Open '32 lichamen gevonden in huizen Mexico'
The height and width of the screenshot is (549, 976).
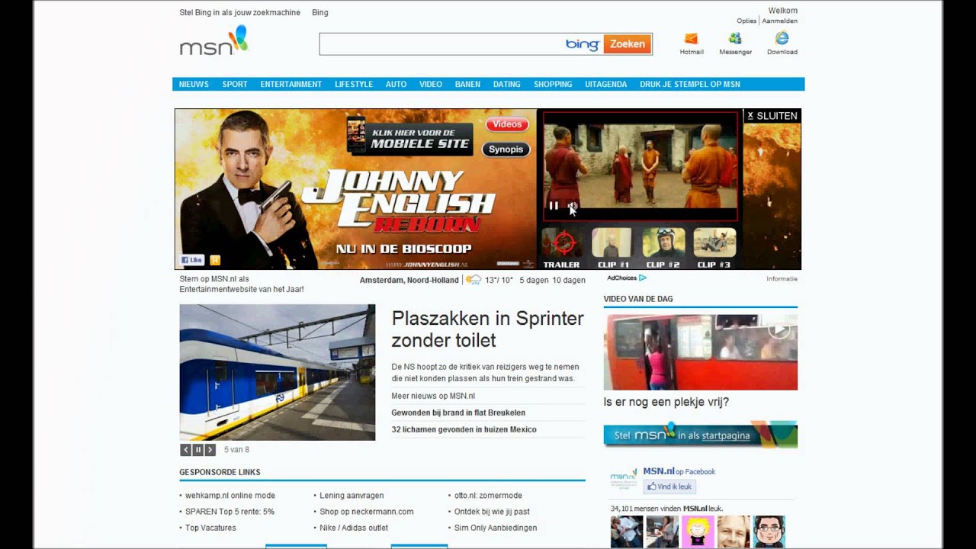point(464,429)
